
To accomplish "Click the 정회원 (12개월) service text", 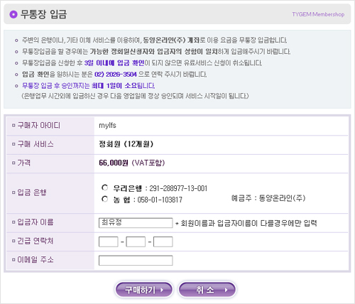I will tap(126, 144).
